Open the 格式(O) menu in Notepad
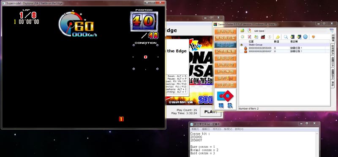The height and width of the screenshot is (157, 338). (217, 129)
